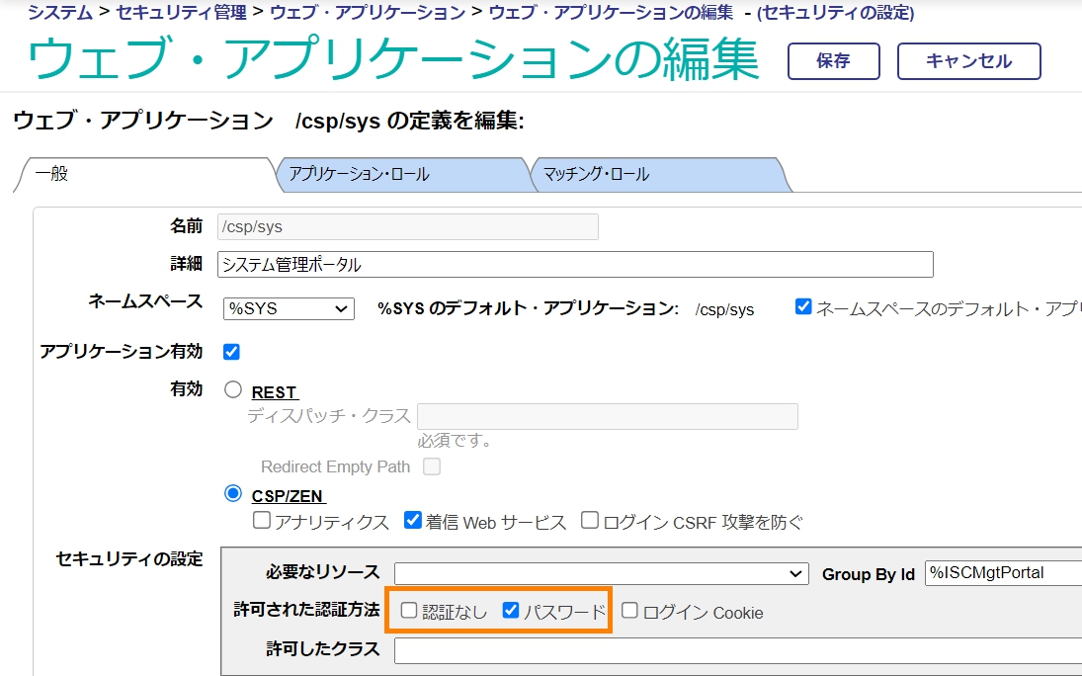Enable ログイン CSRF 攻撃を防ぐ checkbox
This screenshot has width=1082, height=676.
pos(590,520)
